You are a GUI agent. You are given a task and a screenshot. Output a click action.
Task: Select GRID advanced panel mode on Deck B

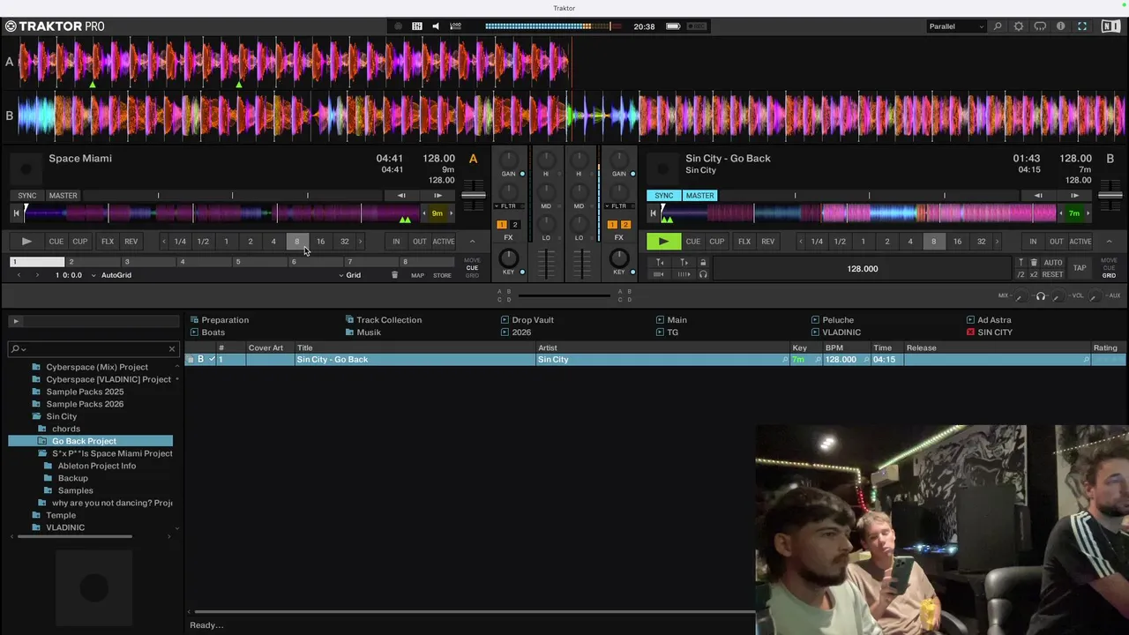click(x=1109, y=275)
